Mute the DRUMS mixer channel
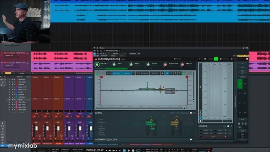Viewport: 270px width, 152px height. click(56, 117)
